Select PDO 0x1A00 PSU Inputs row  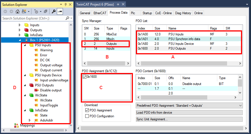189,34
